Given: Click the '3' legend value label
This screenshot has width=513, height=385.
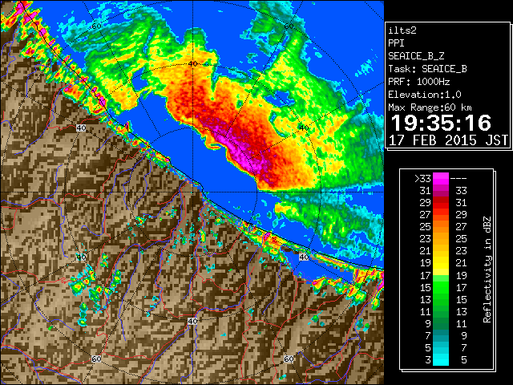Looking at the screenshot, I should [x=428, y=360].
